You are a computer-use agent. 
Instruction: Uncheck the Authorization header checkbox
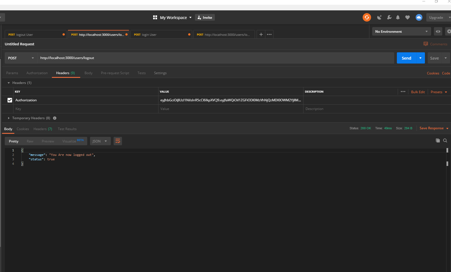(x=10, y=100)
